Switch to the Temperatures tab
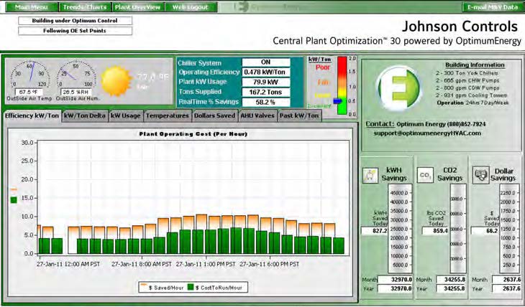This screenshot has height=307, width=525. click(x=168, y=115)
